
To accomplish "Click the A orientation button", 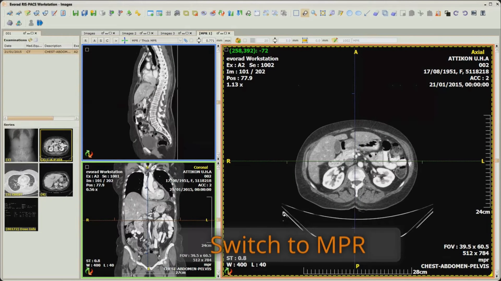I will click(94, 41).
